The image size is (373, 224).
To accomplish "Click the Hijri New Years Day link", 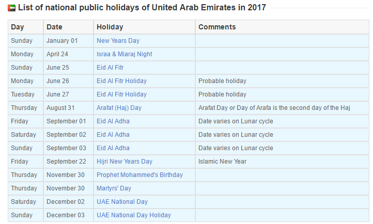I will 125,162.
